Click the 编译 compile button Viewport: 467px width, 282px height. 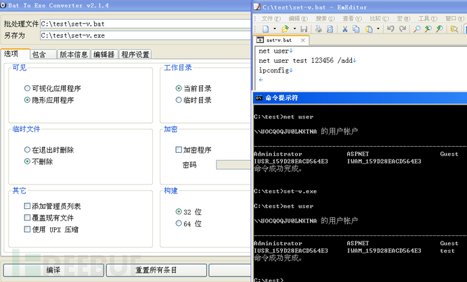coord(53,271)
